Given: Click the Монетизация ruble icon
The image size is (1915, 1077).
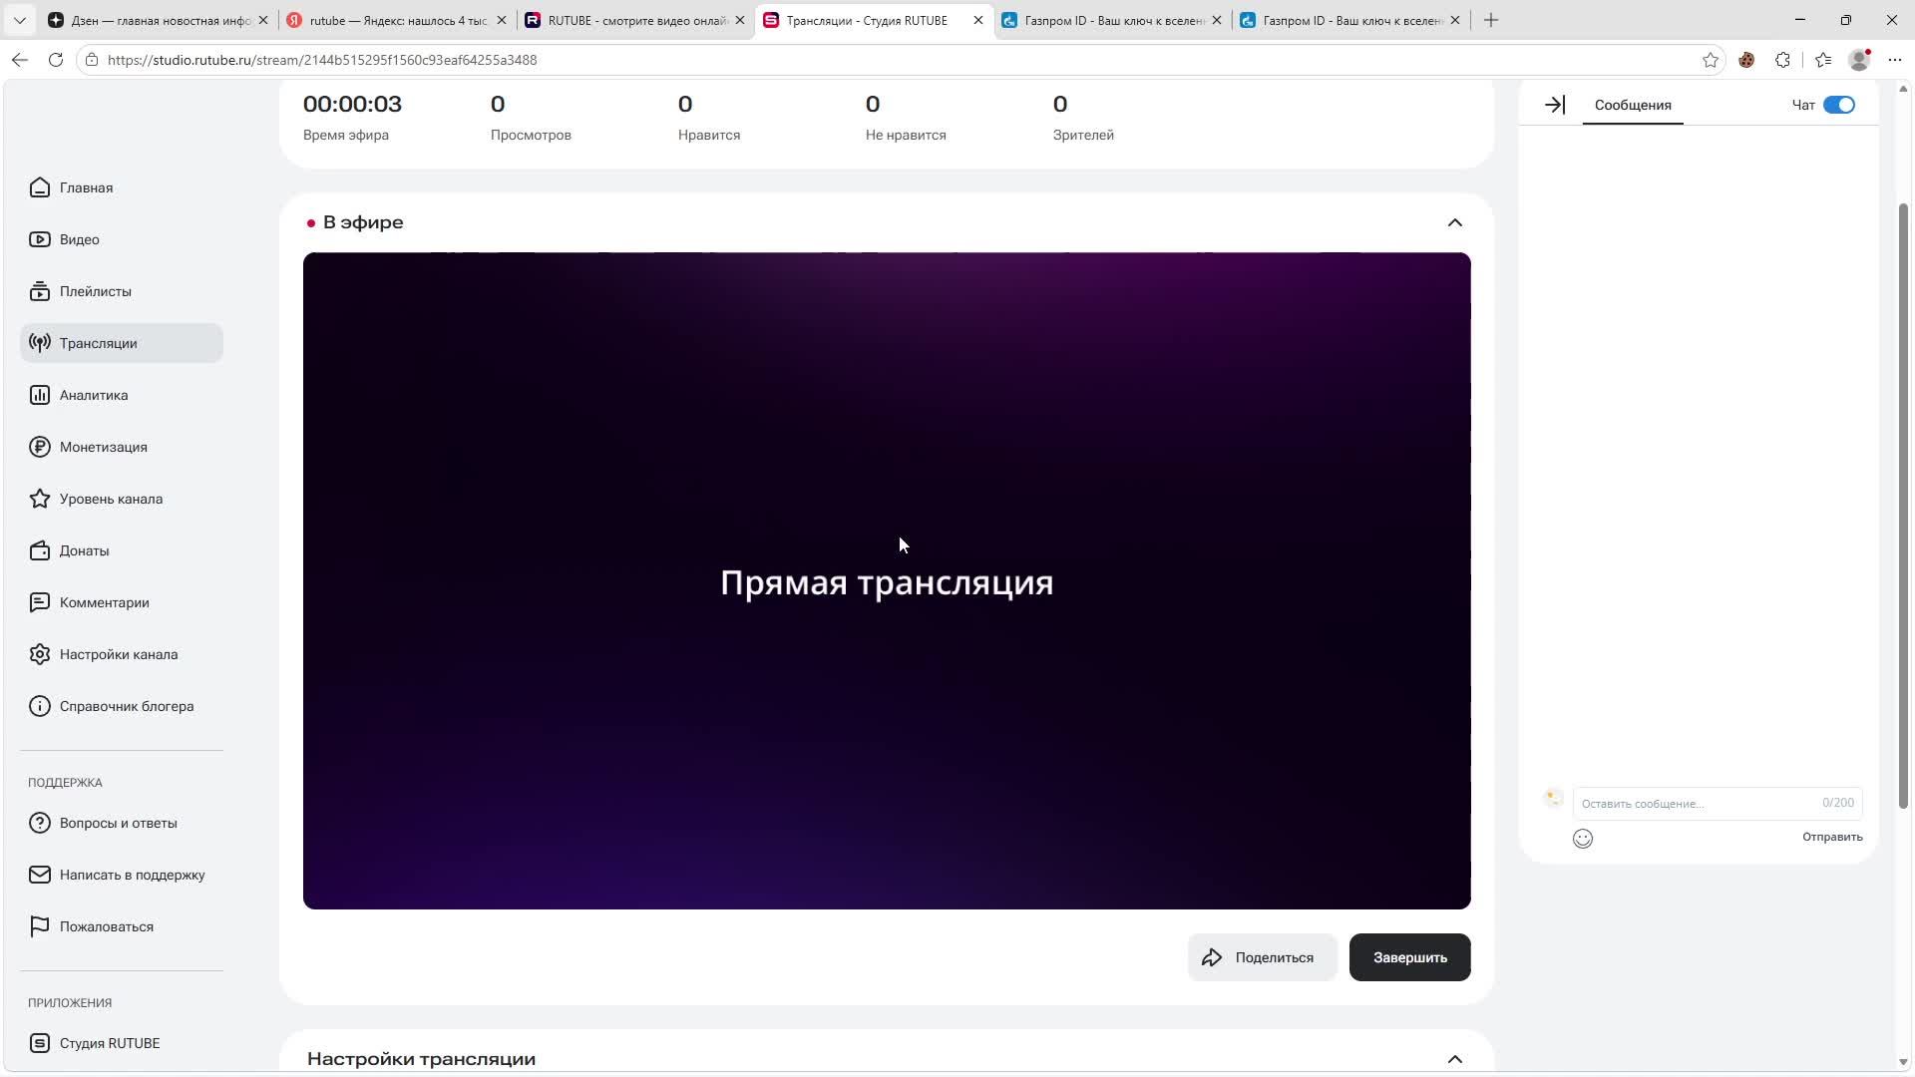Looking at the screenshot, I should (40, 447).
